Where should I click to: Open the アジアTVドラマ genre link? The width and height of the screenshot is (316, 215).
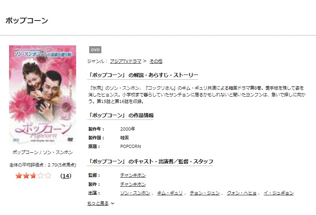(x=125, y=61)
